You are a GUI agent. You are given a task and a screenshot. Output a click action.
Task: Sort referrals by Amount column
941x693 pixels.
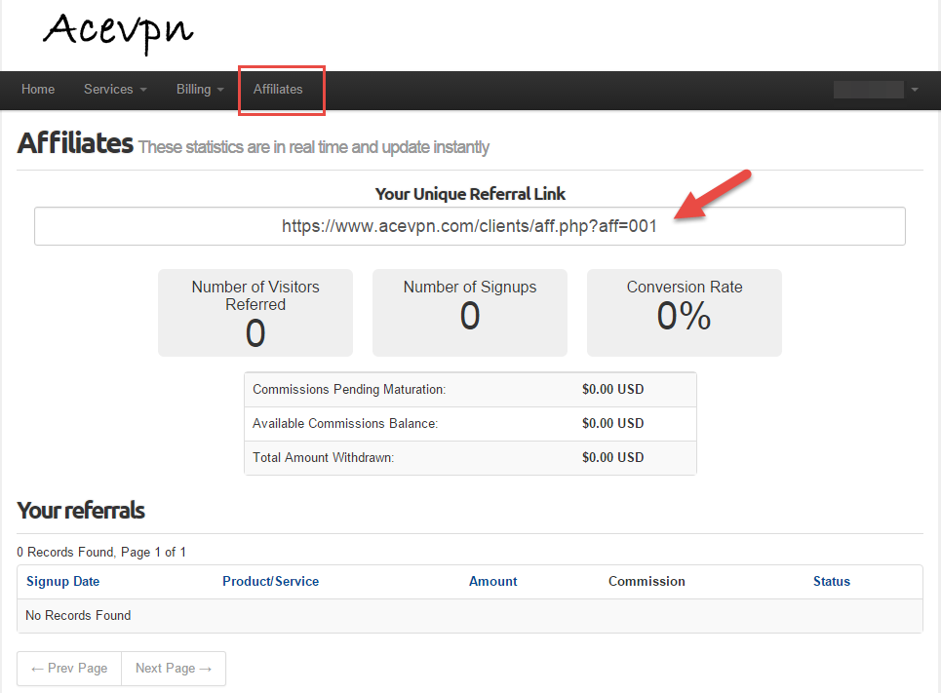pos(492,582)
